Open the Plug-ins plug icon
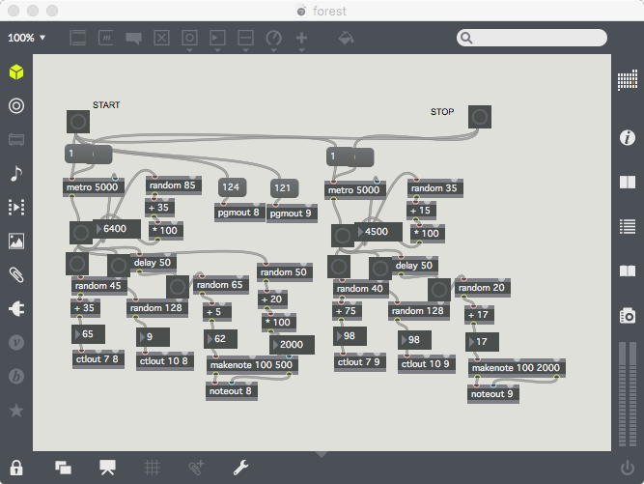The image size is (644, 484). [16, 309]
